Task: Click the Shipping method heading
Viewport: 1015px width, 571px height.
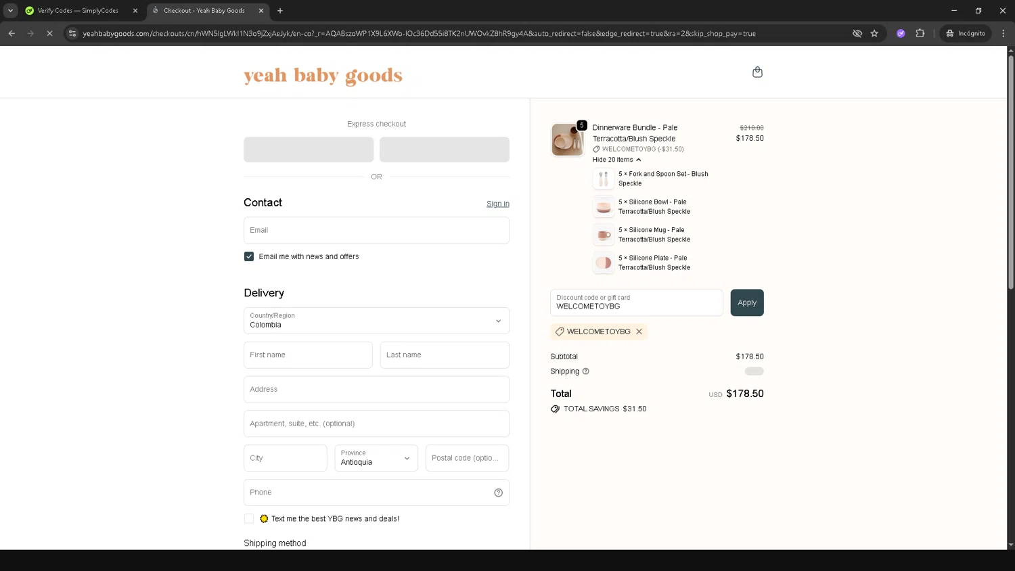Action: click(275, 543)
